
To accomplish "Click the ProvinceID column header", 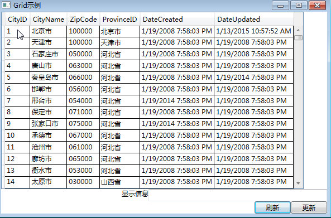I will 119,20.
